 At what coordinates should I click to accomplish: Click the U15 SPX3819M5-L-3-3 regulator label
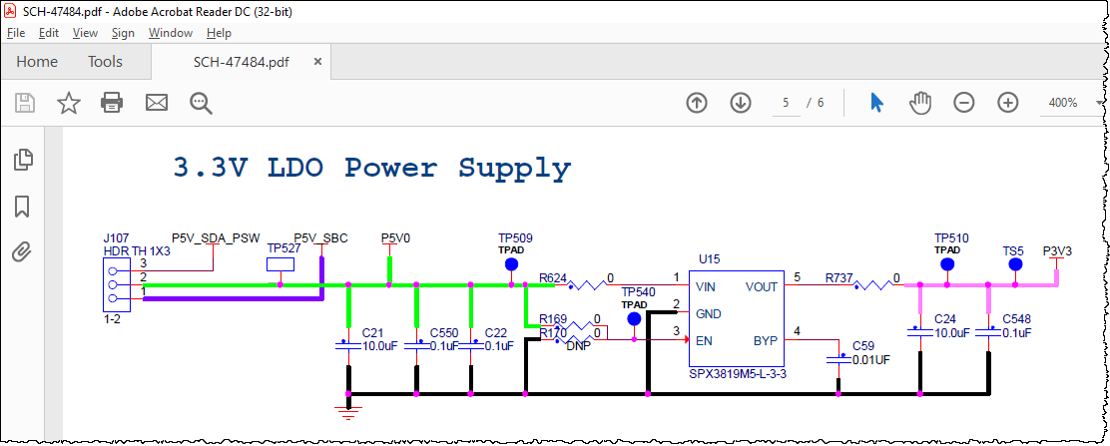[x=737, y=374]
